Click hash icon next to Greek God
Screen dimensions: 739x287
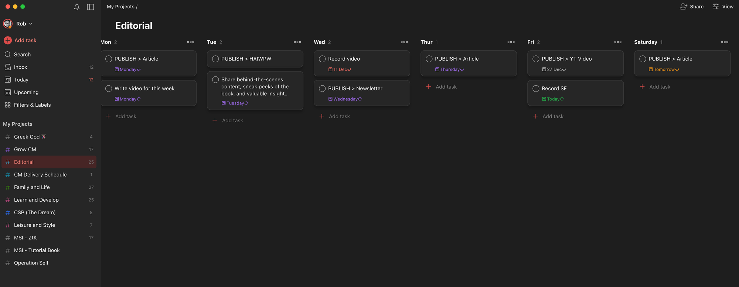(8, 137)
